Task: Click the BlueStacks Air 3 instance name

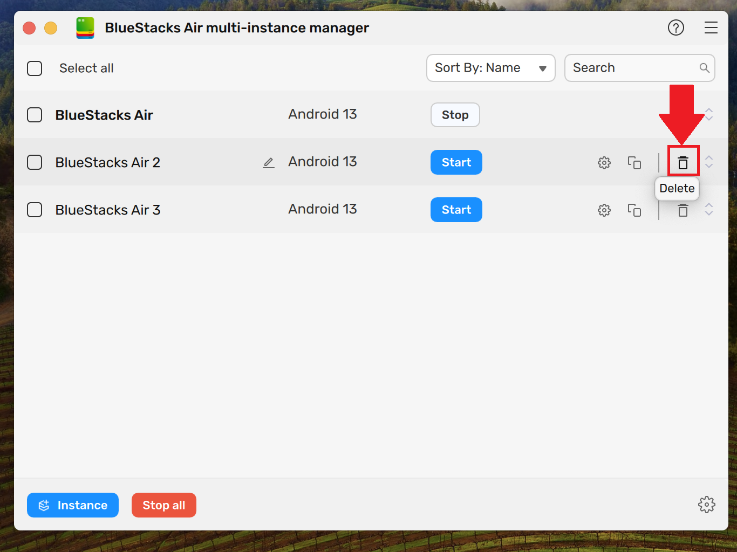Action: tap(108, 210)
